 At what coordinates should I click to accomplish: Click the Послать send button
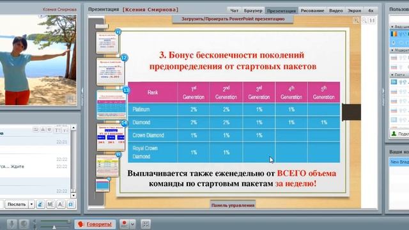pos(17,204)
